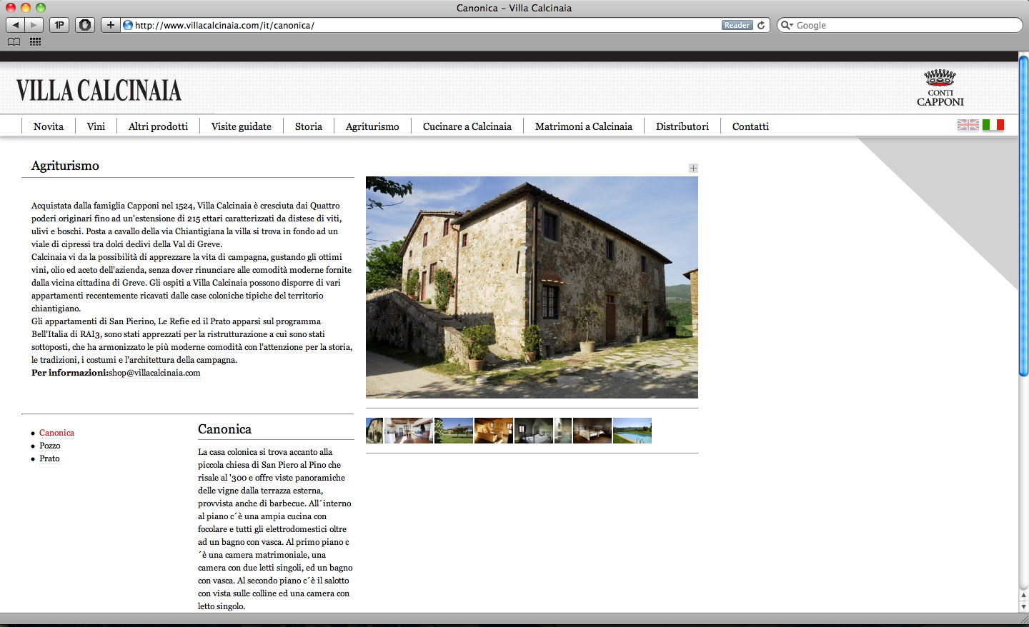The width and height of the screenshot is (1029, 627).
Task: Go back with the browser back arrow
Action: tap(16, 25)
